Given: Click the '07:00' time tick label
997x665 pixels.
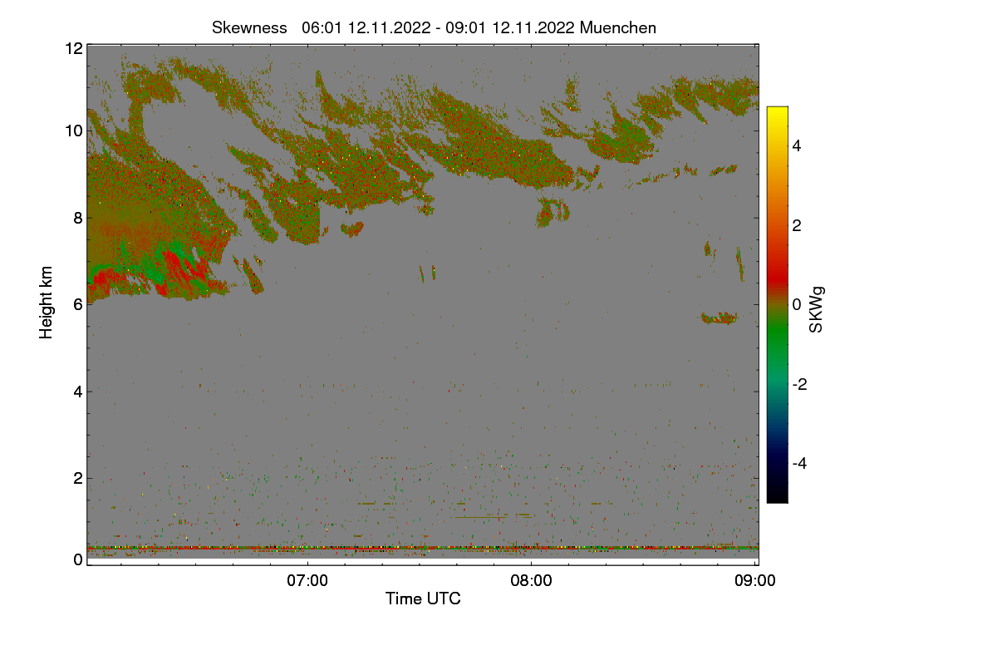Looking at the screenshot, I should 307,580.
